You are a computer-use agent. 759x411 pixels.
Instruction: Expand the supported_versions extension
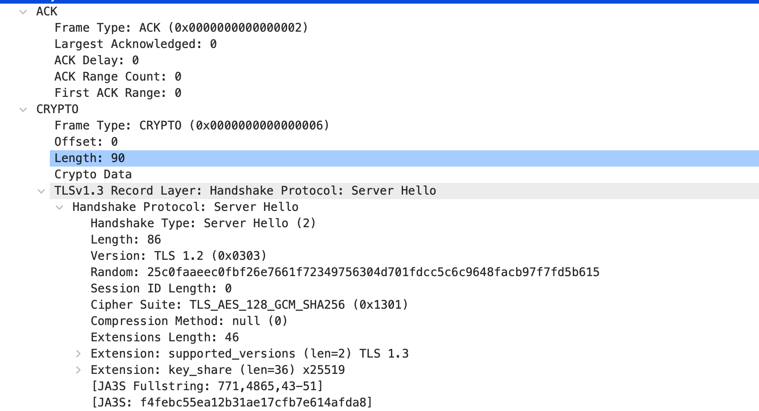pyautogui.click(x=78, y=354)
